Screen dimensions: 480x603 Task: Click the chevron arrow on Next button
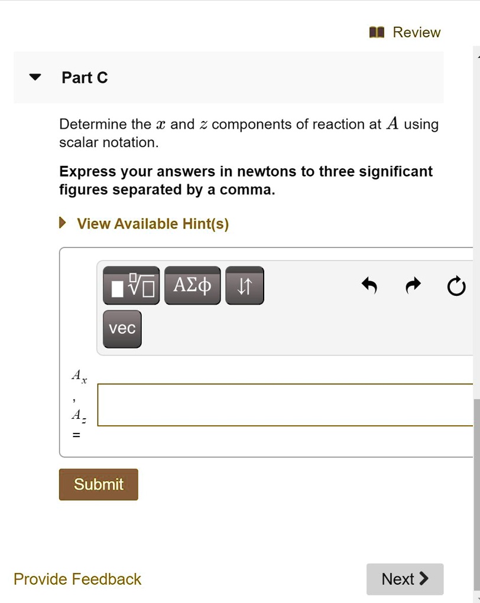423,578
